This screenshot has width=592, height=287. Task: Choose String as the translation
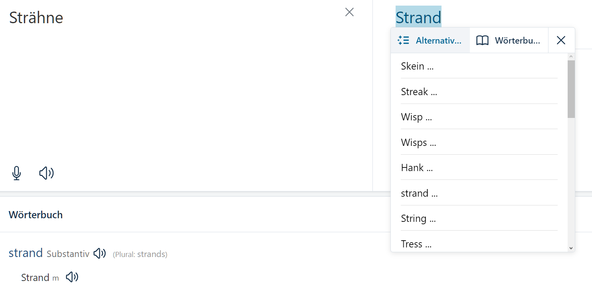click(x=418, y=219)
